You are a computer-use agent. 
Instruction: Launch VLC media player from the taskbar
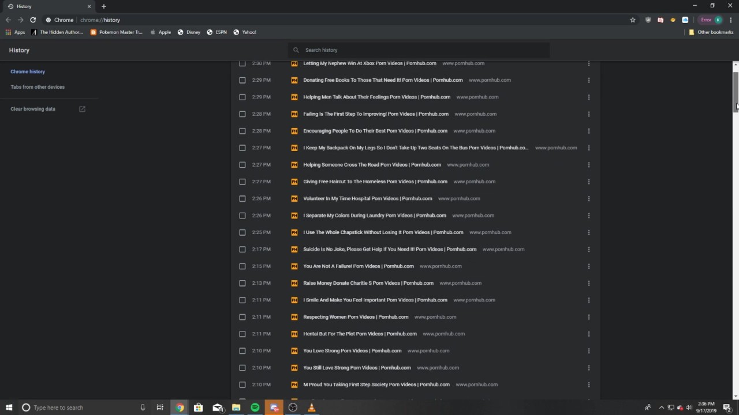312,408
